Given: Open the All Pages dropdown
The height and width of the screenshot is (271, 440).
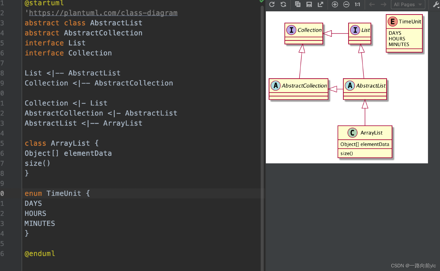Looking at the screenshot, I should click(x=408, y=4).
